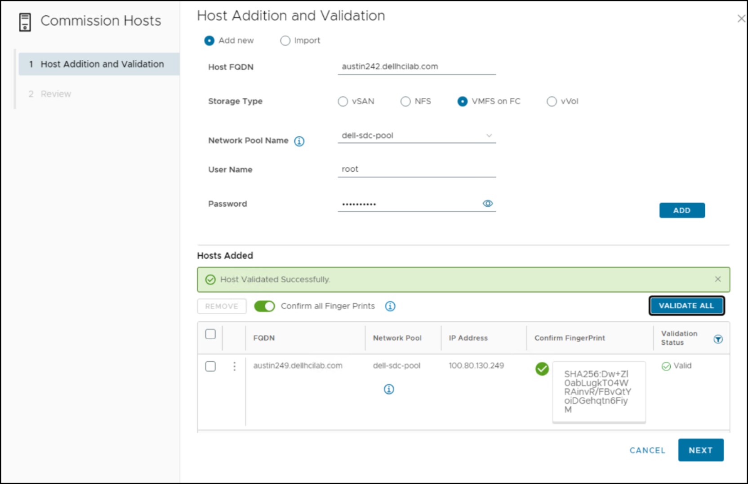
Task: Click IP address 100.80.130.249 cell
Action: tap(476, 366)
